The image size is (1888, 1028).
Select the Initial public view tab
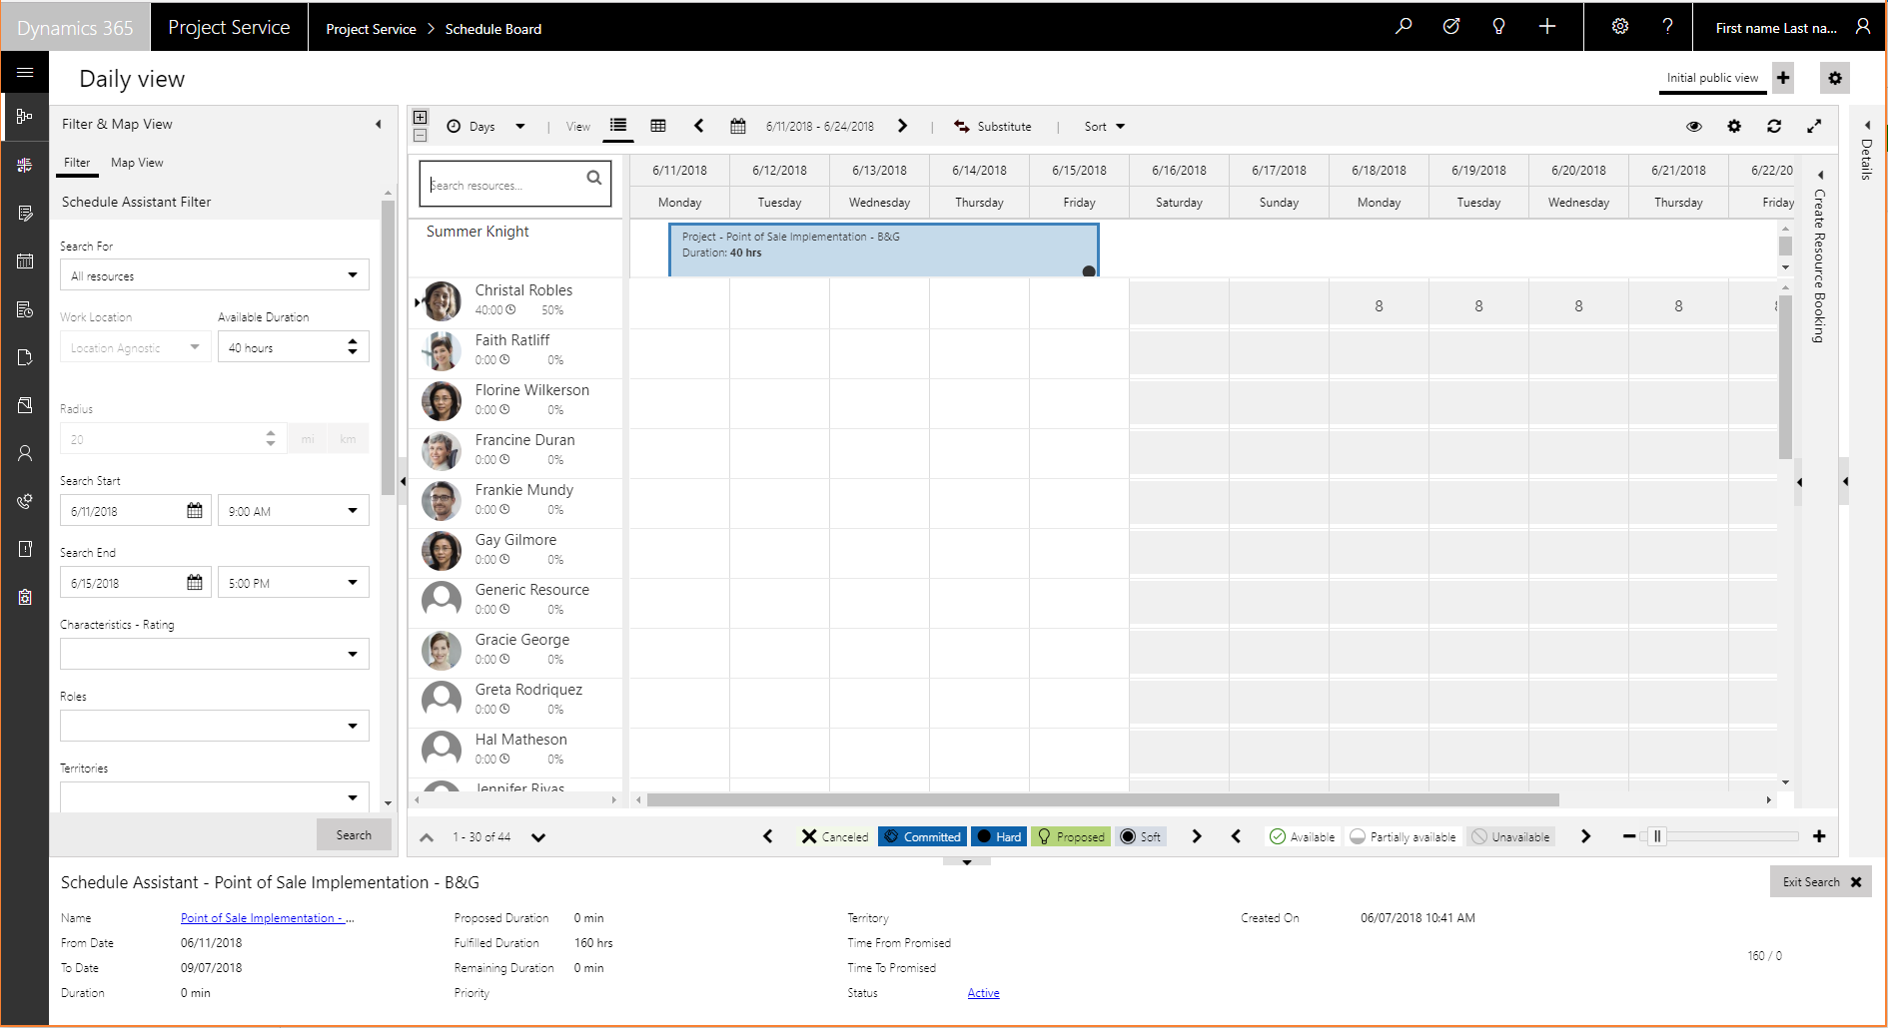click(x=1712, y=78)
